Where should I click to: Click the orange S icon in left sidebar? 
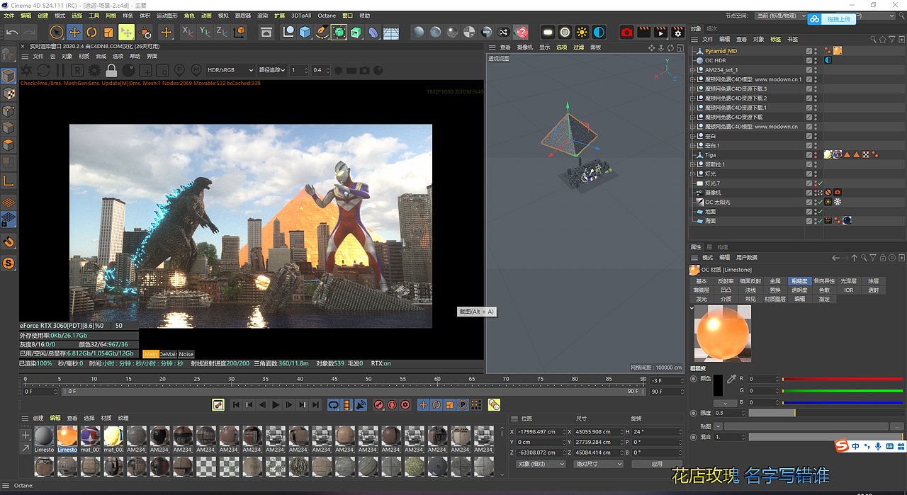tap(9, 263)
